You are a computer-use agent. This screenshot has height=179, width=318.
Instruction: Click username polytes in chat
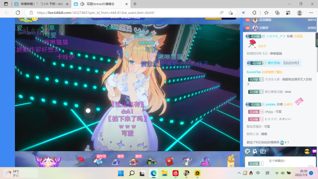[x=270, y=104]
